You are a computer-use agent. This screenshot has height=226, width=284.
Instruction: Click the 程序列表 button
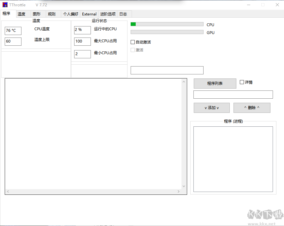pyautogui.click(x=215, y=84)
